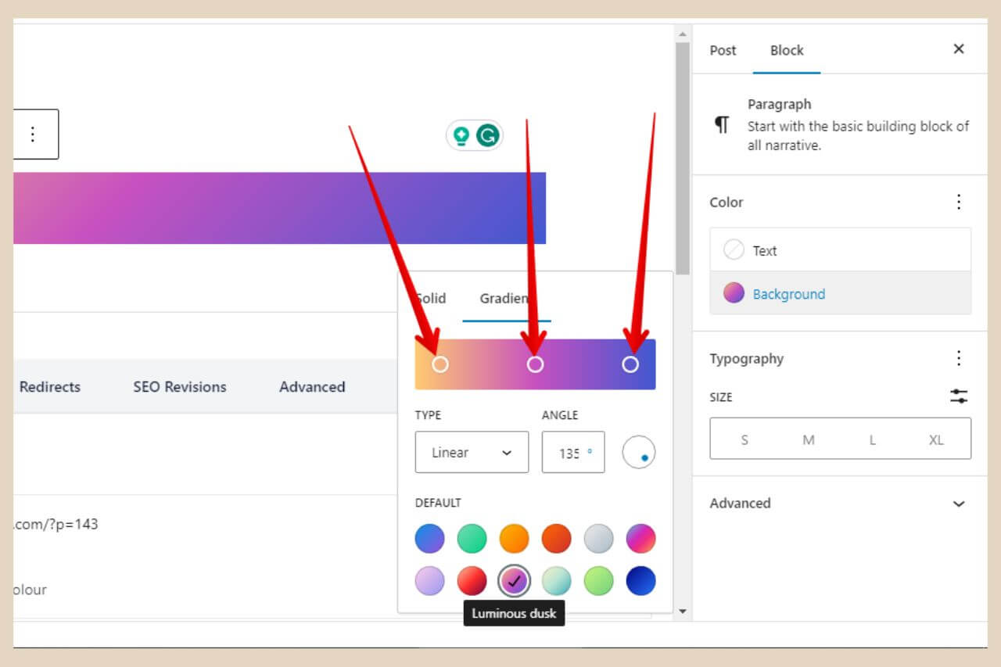Pick the dark midnight blue swatch
This screenshot has width=1001, height=667.
tap(640, 581)
